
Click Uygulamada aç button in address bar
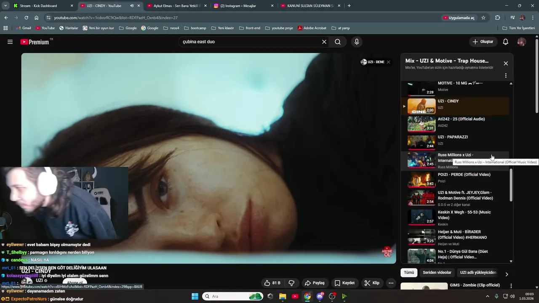[x=459, y=18]
